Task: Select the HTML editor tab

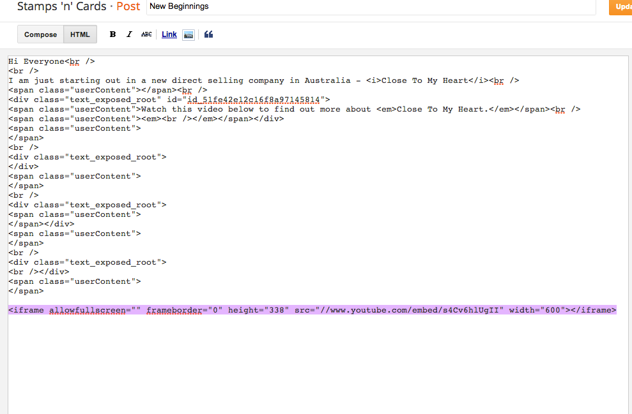Action: coord(81,34)
